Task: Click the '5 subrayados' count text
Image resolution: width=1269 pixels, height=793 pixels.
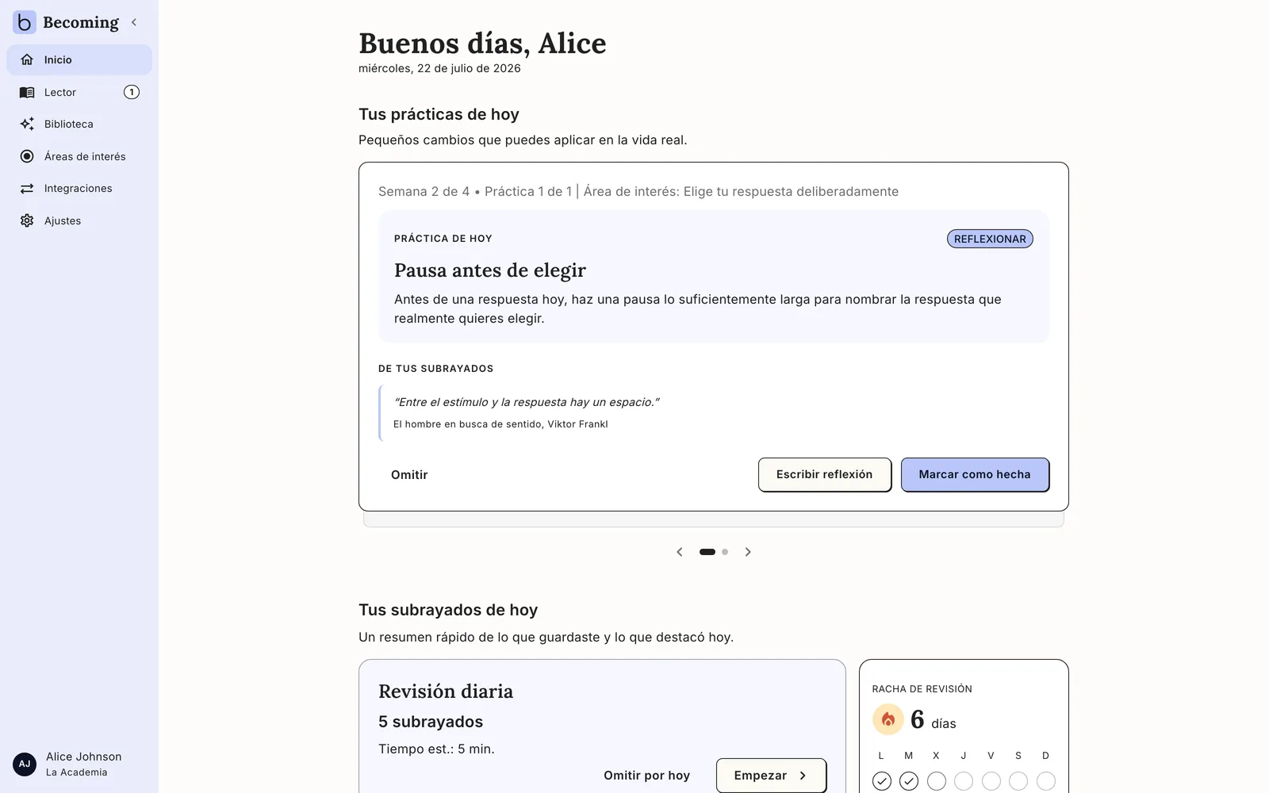Action: coord(431,722)
